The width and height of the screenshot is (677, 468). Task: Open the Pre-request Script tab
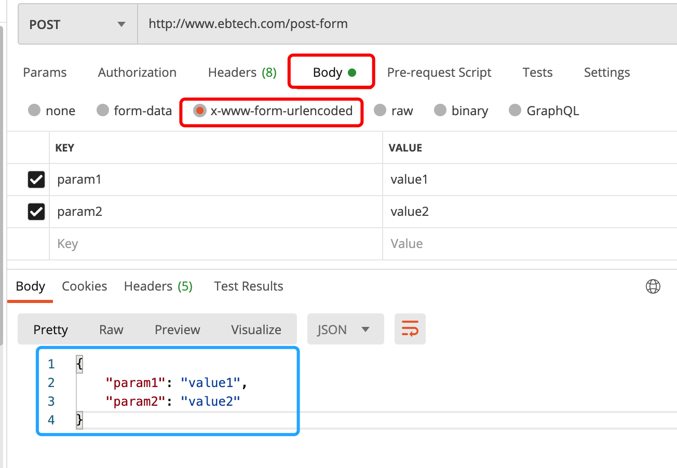439,73
